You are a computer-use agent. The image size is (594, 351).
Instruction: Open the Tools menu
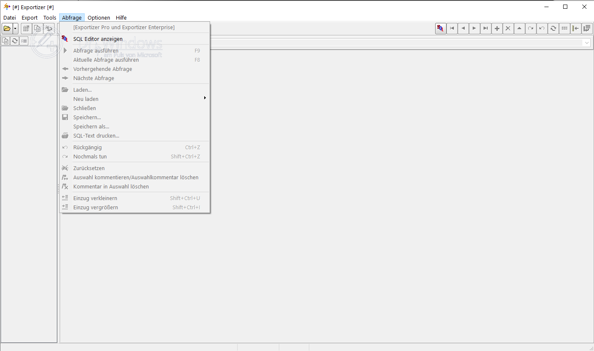click(50, 18)
